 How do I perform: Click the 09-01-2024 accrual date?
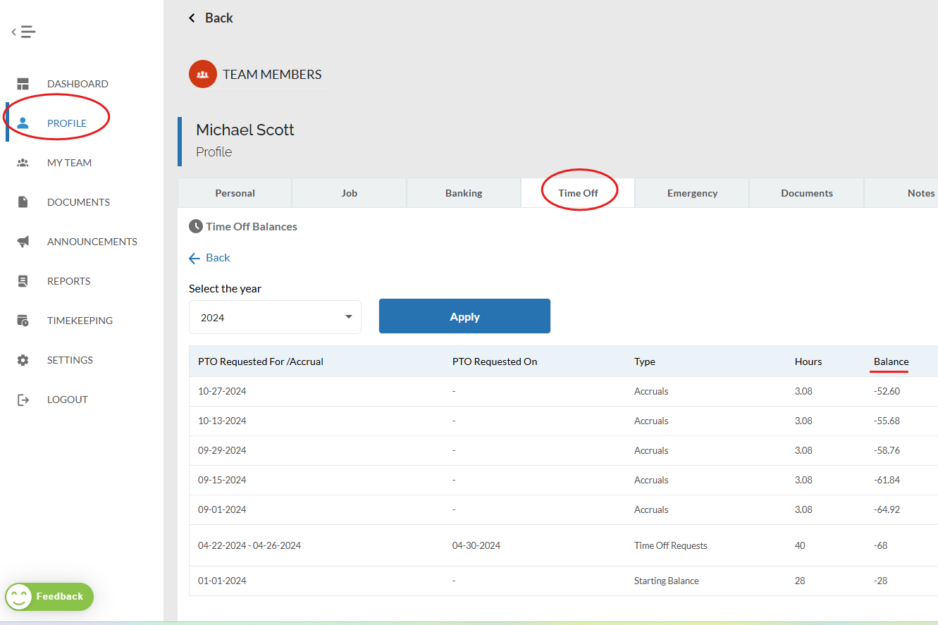(x=222, y=509)
